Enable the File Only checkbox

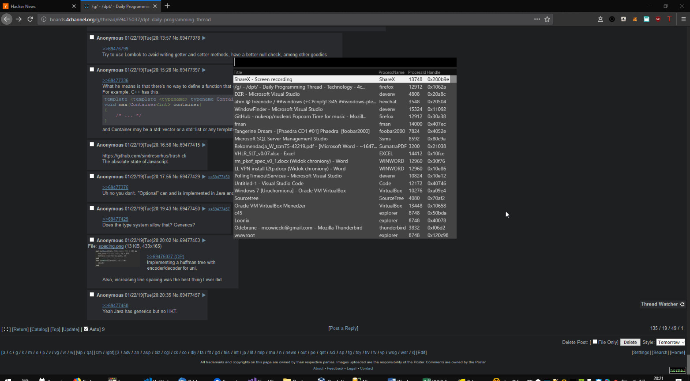click(595, 342)
